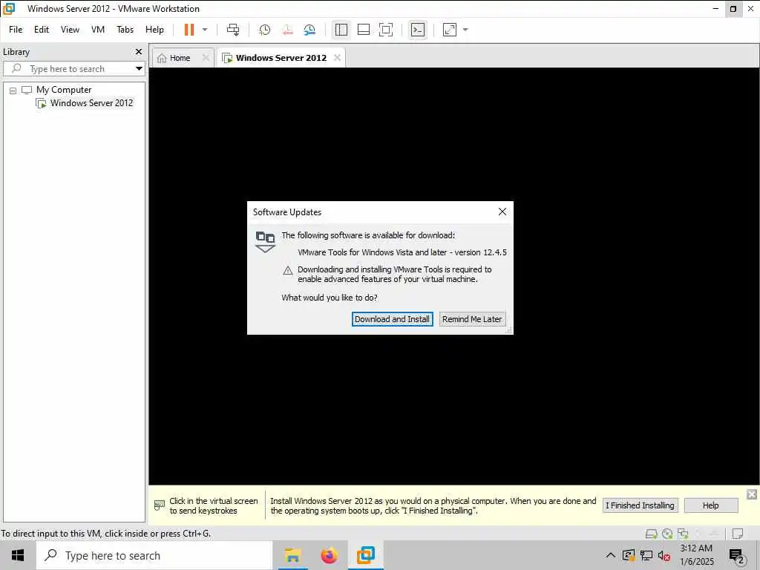760x570 pixels.
Task: Close the Home tab
Action: point(206,57)
